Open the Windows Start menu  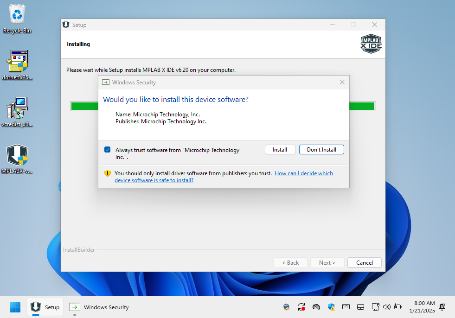15,307
